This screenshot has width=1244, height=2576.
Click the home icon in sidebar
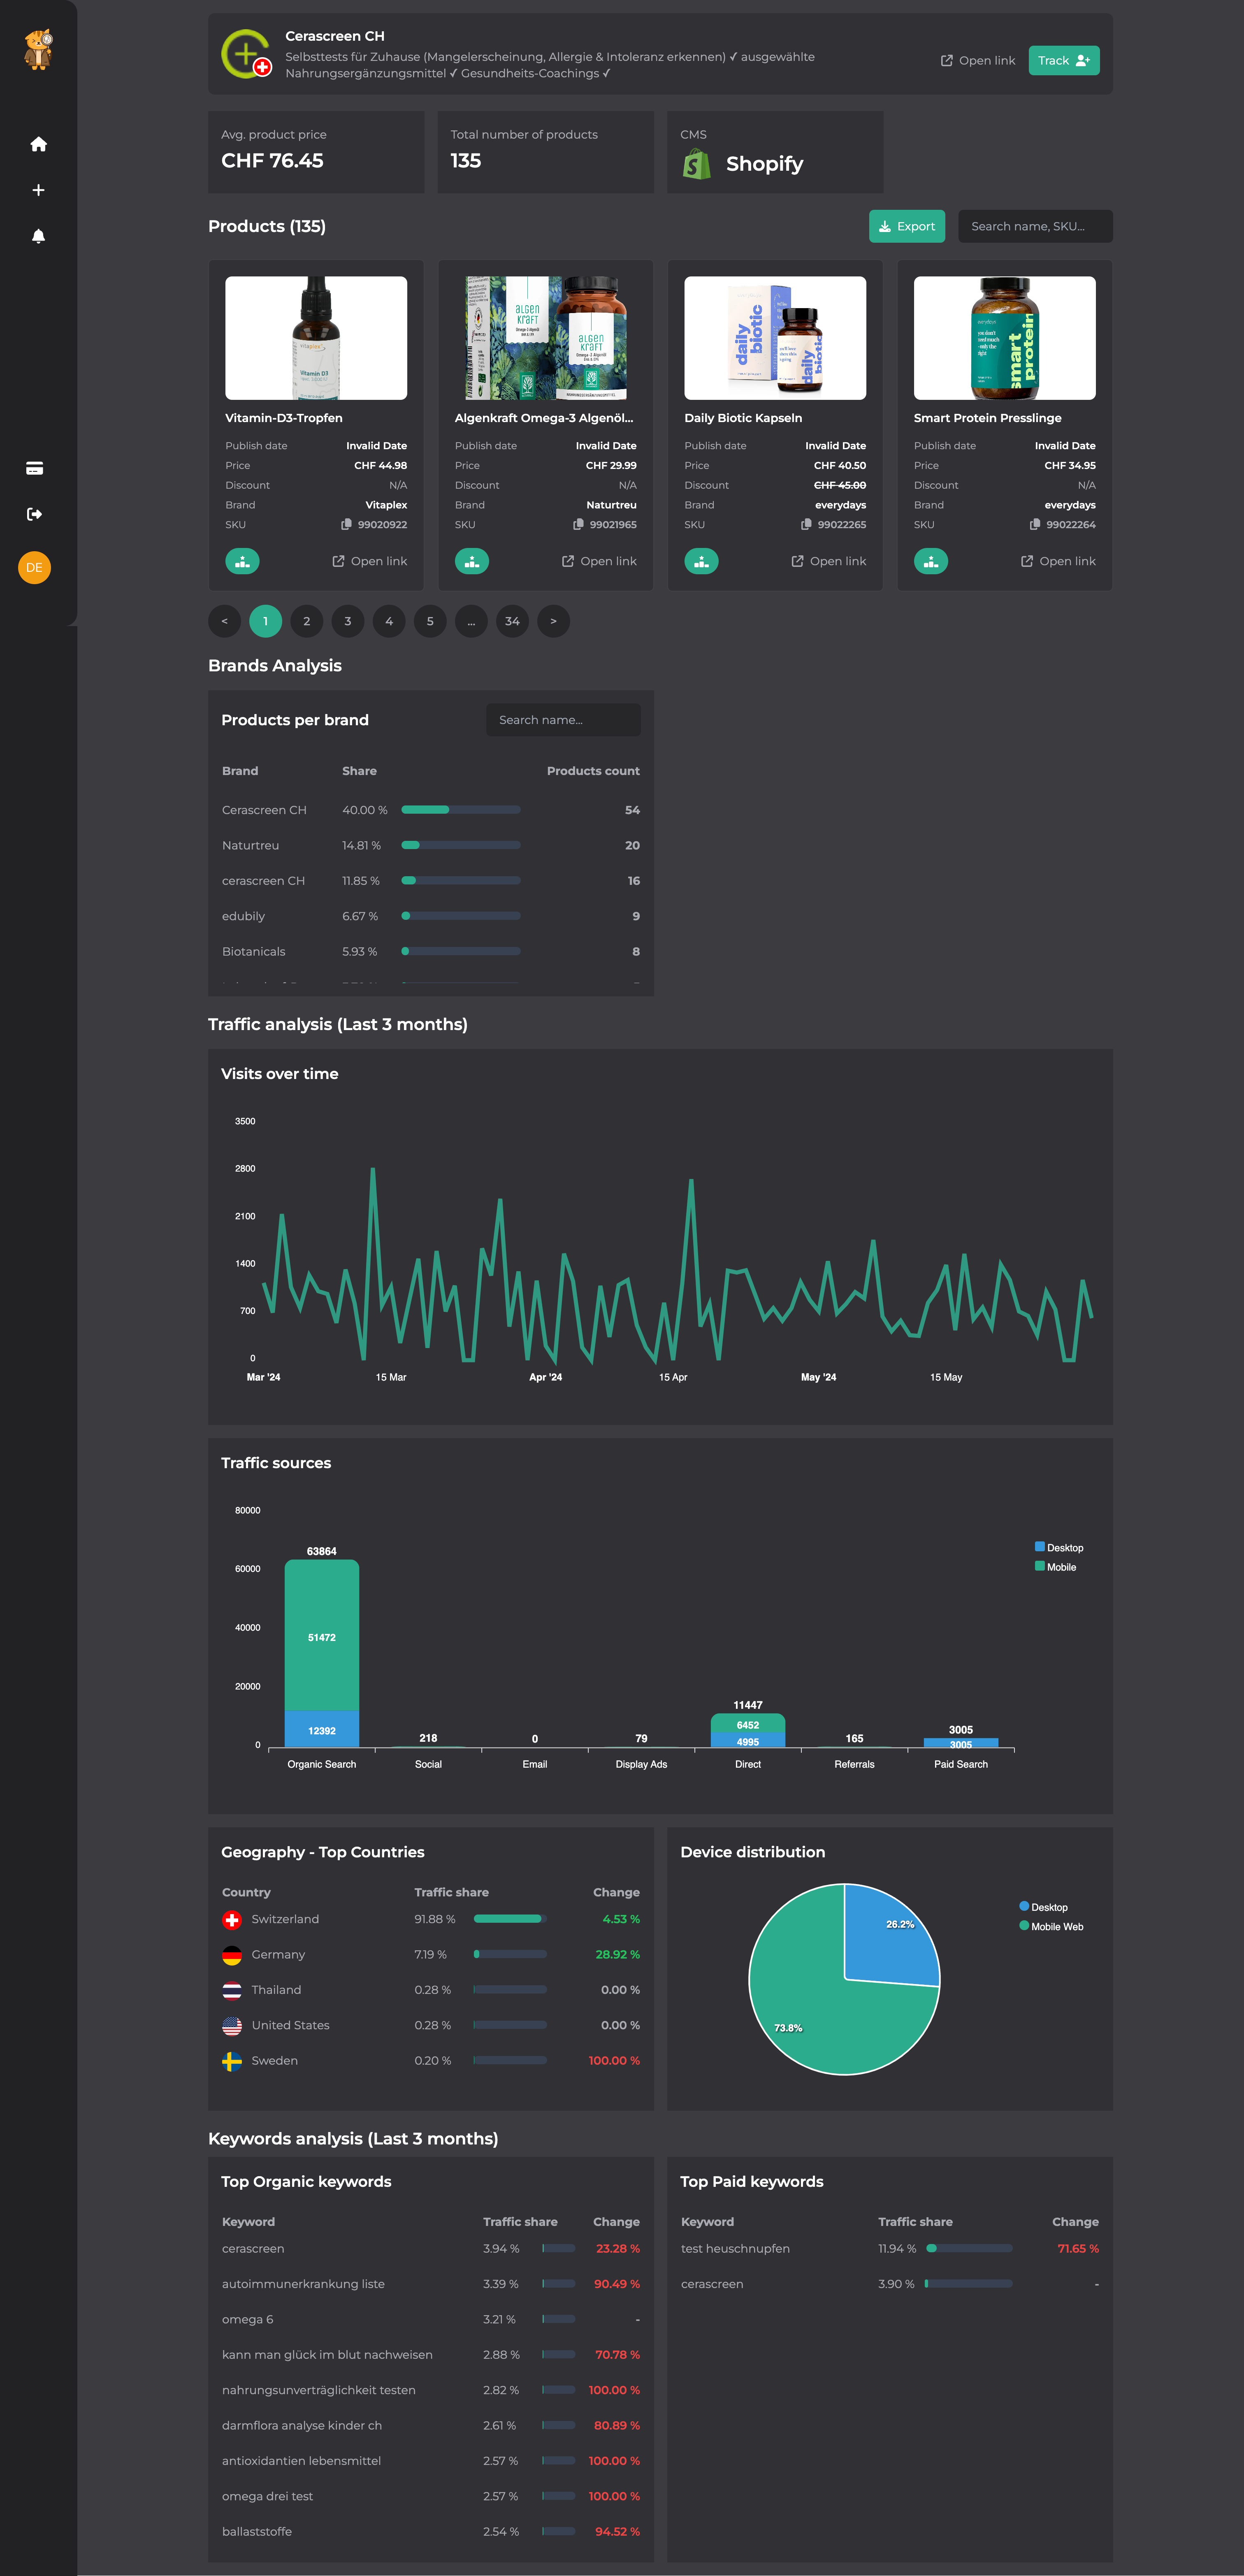click(x=38, y=144)
